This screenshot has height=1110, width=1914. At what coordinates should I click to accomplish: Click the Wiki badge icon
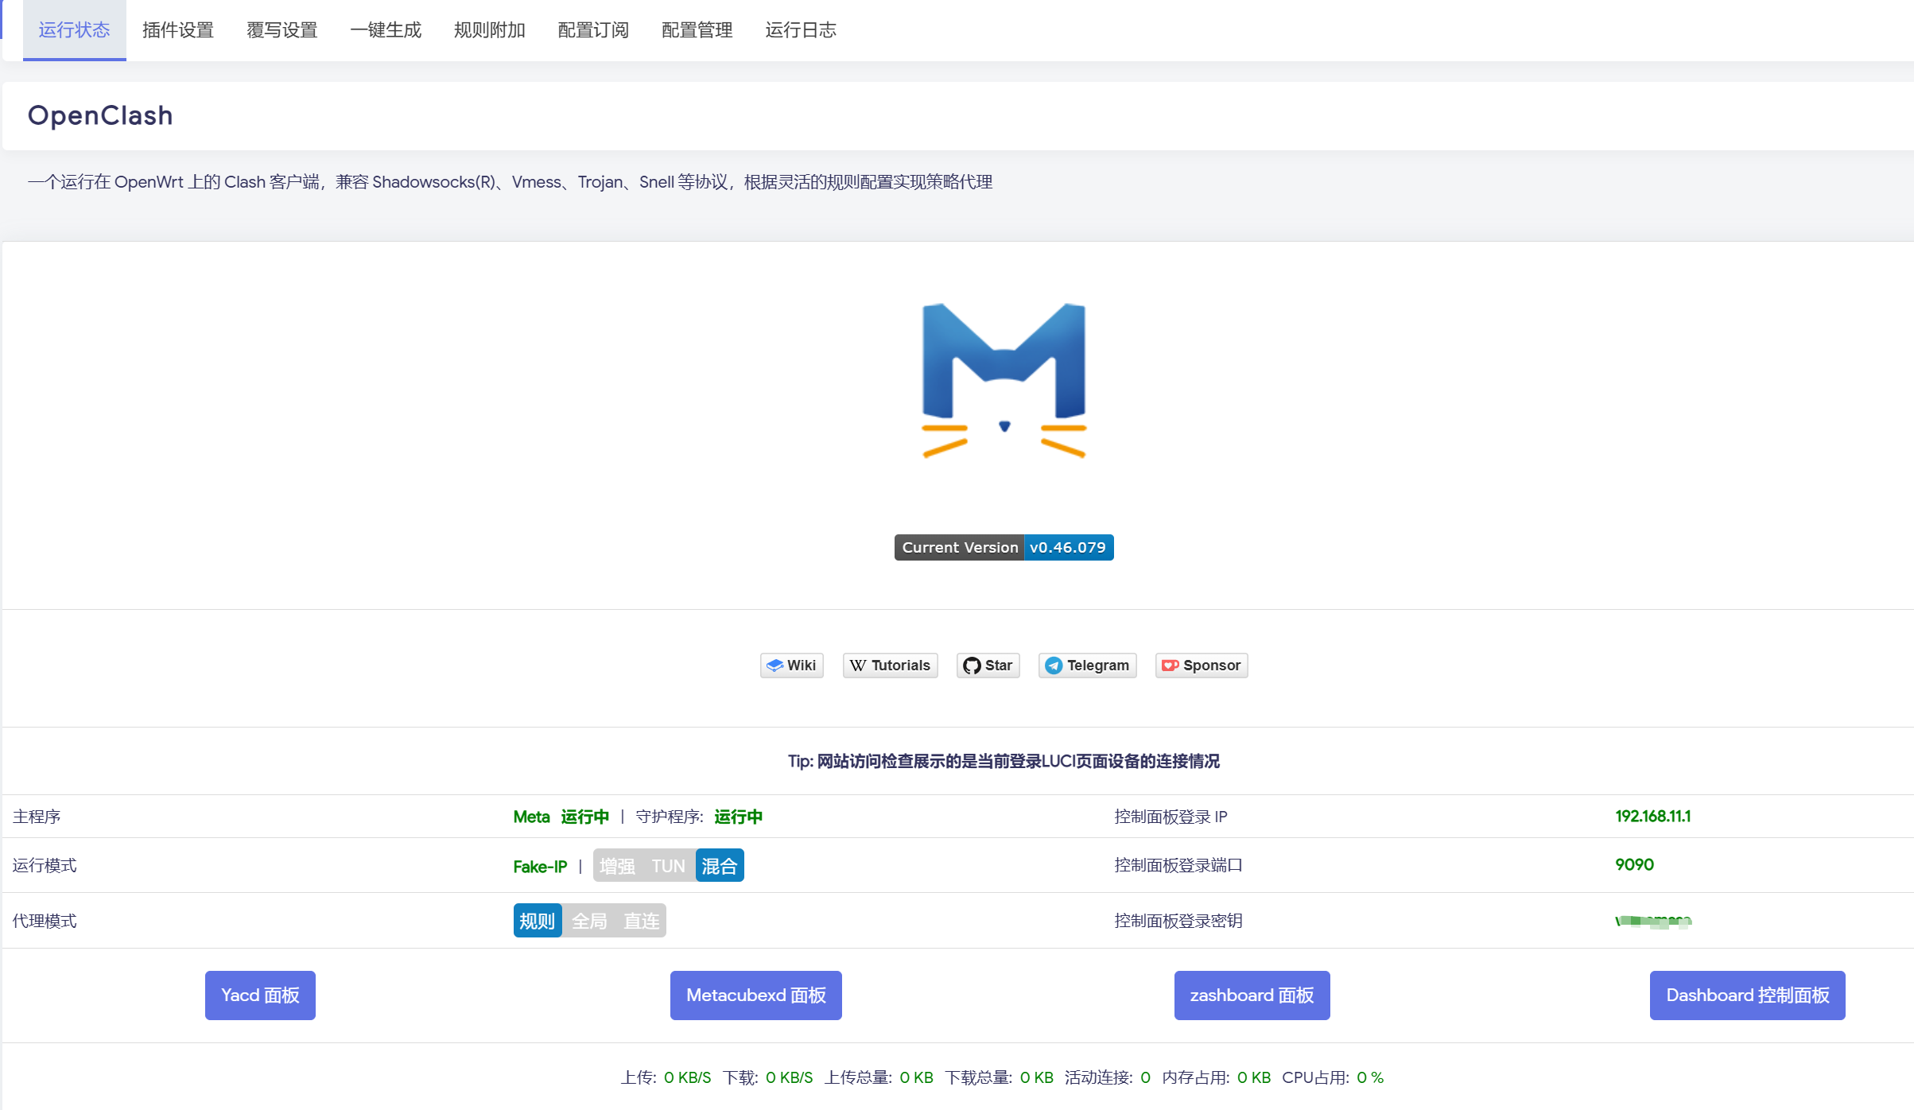[x=791, y=666]
